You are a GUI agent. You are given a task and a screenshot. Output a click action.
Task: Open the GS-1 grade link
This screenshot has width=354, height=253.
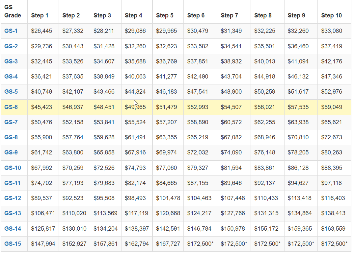[11, 31]
